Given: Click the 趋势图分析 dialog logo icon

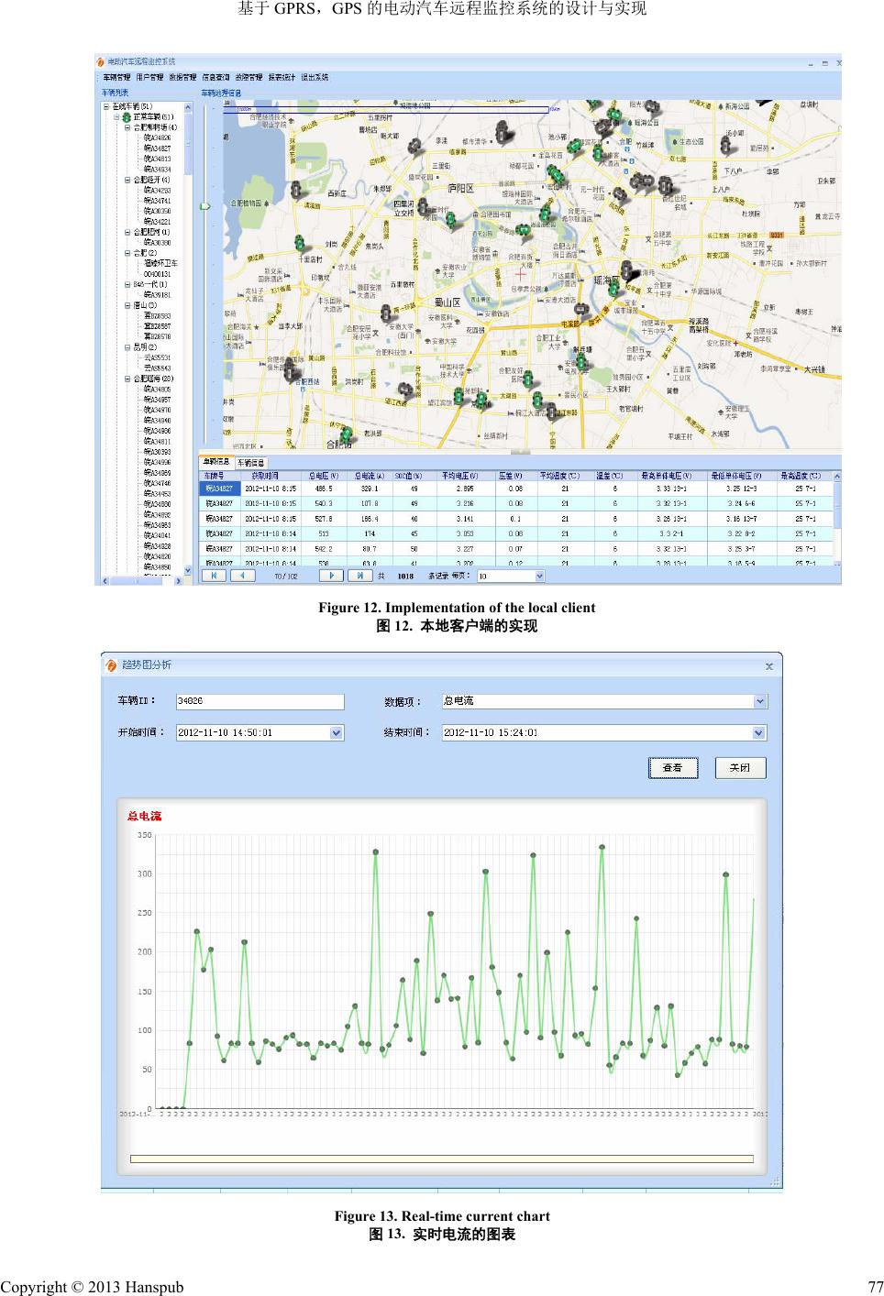Looking at the screenshot, I should [x=111, y=665].
